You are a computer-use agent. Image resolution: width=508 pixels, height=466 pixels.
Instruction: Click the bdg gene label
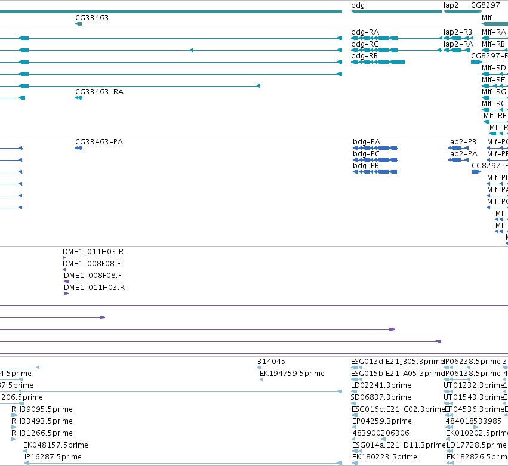(x=358, y=5)
